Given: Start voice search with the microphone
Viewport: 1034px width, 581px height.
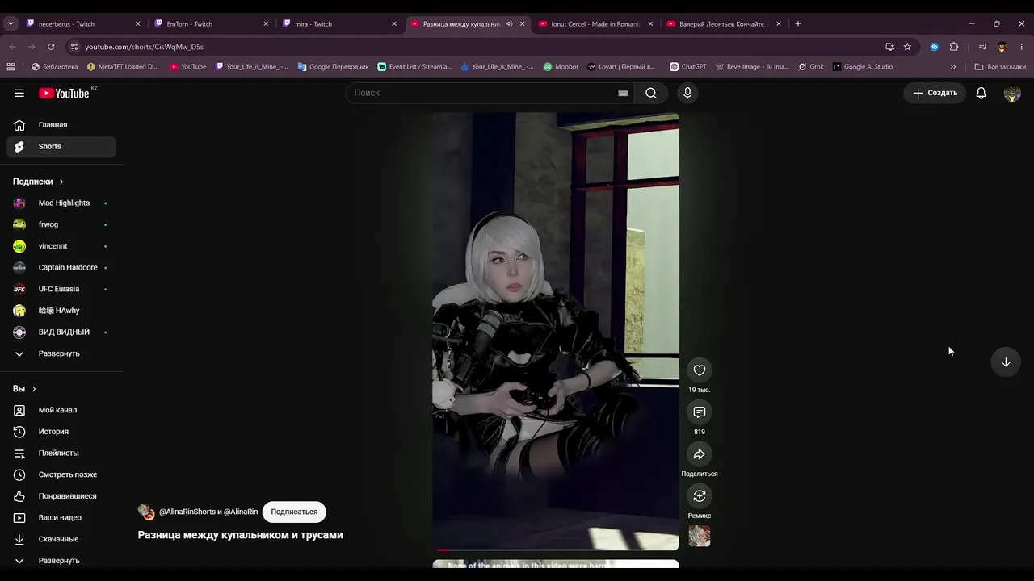Looking at the screenshot, I should [687, 93].
